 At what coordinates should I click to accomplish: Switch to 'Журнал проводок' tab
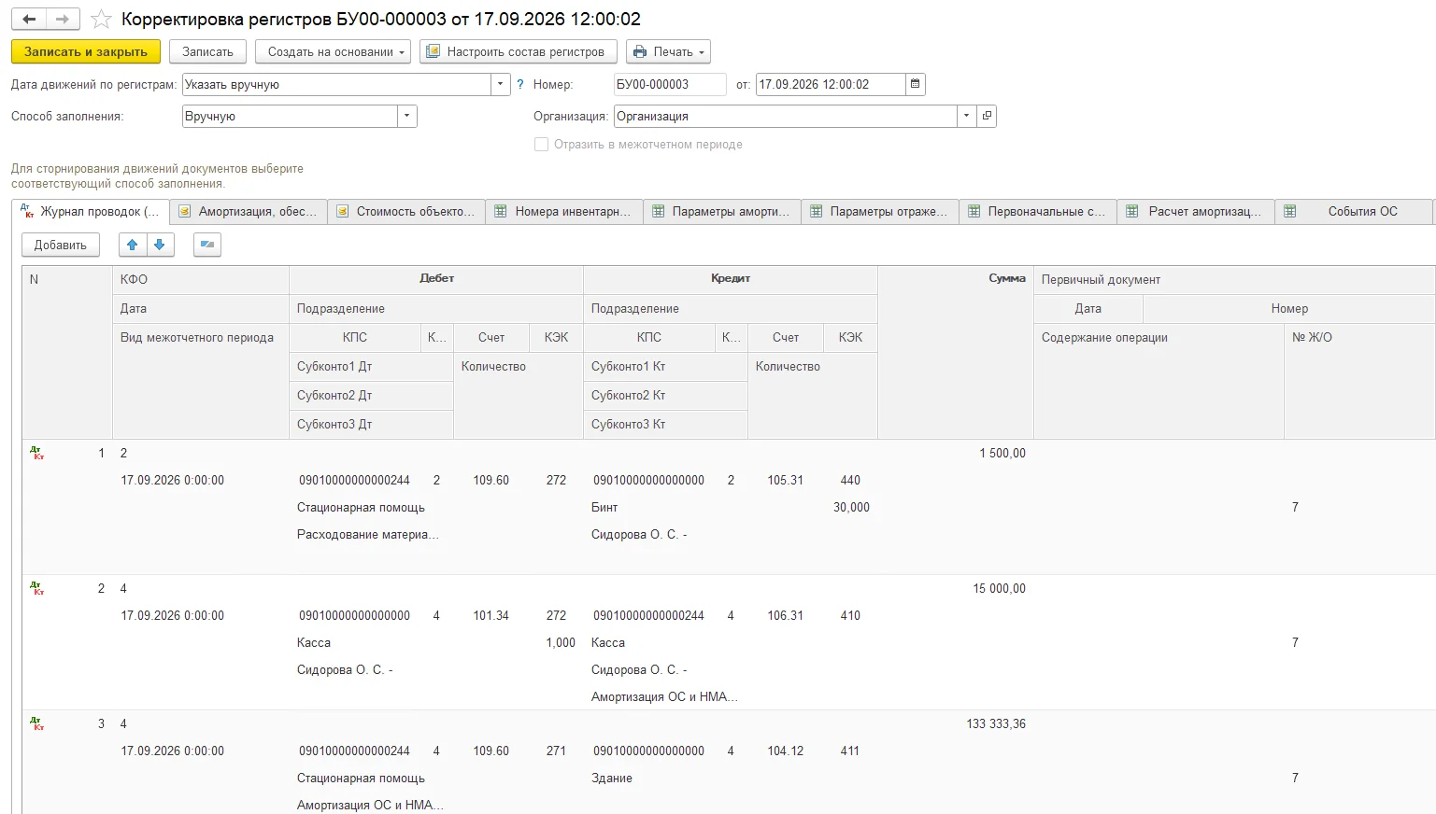[91, 212]
